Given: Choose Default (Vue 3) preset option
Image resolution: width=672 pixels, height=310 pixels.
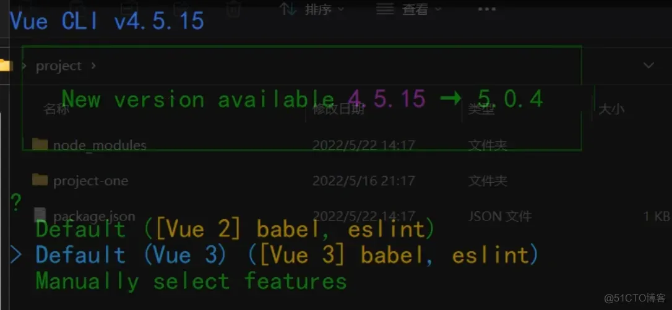Looking at the screenshot, I should coord(286,255).
